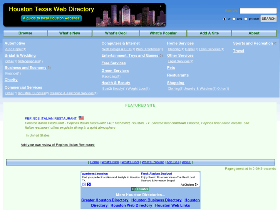Open the Videographers subcategory

29,61
